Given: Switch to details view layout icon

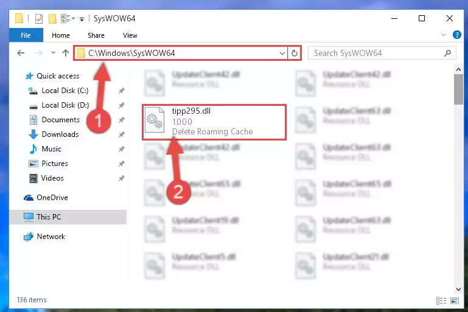Looking at the screenshot, I should (x=441, y=300).
